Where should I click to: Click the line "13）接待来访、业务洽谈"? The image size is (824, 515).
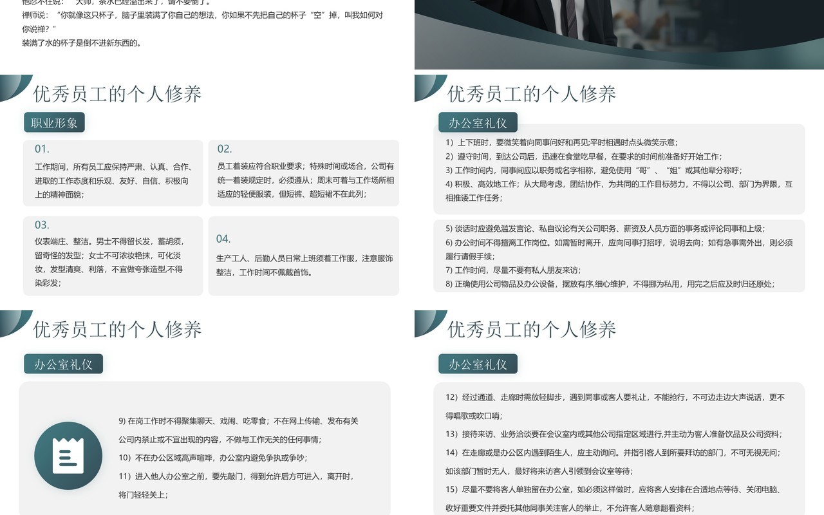pyautogui.click(x=613, y=435)
